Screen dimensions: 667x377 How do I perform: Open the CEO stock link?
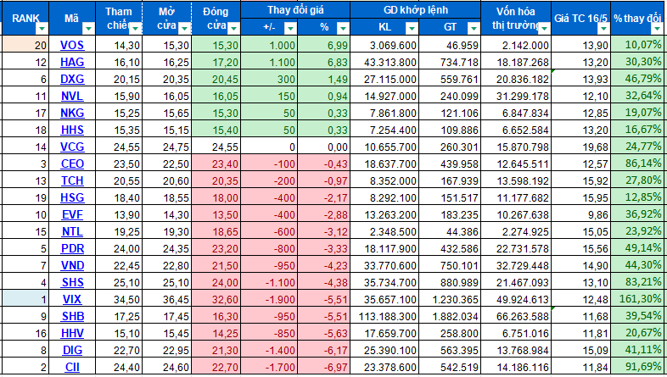(72, 164)
